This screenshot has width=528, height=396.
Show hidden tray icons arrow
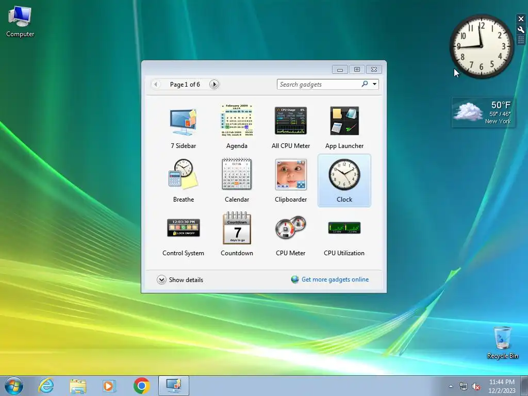451,386
